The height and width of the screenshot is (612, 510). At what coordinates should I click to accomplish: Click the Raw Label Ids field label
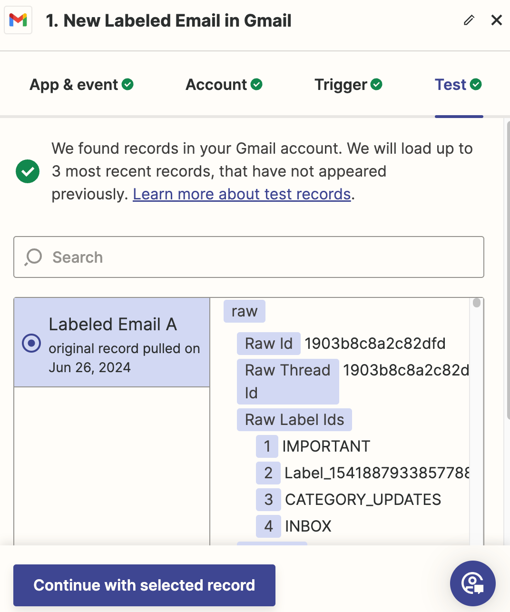pyautogui.click(x=294, y=420)
